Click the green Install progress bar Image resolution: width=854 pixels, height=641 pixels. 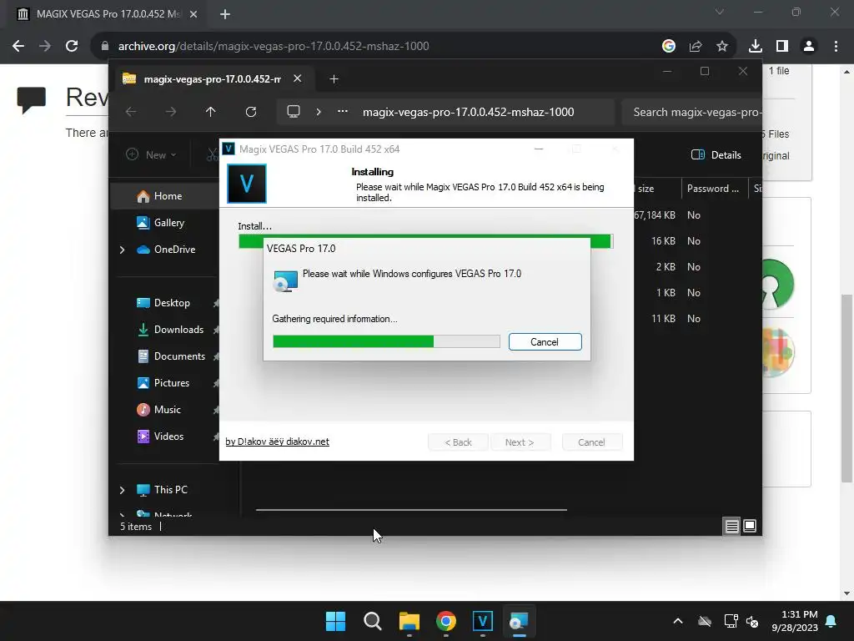click(x=426, y=241)
